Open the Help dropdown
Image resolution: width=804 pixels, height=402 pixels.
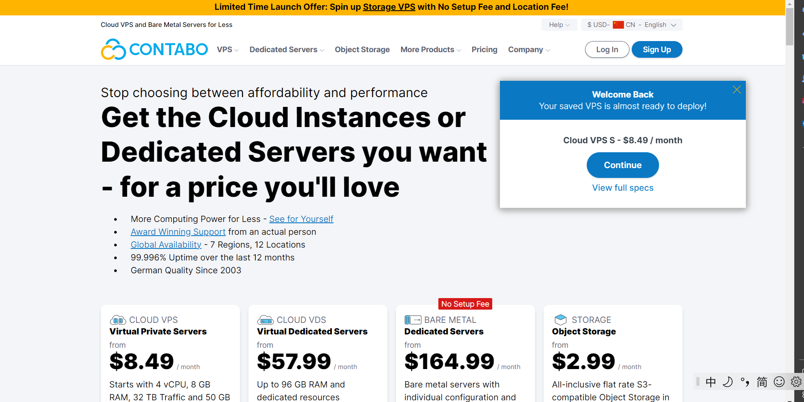point(559,25)
